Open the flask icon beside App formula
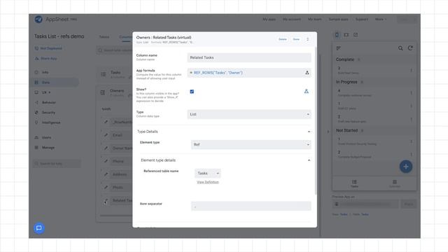The image size is (448, 252). (307, 73)
